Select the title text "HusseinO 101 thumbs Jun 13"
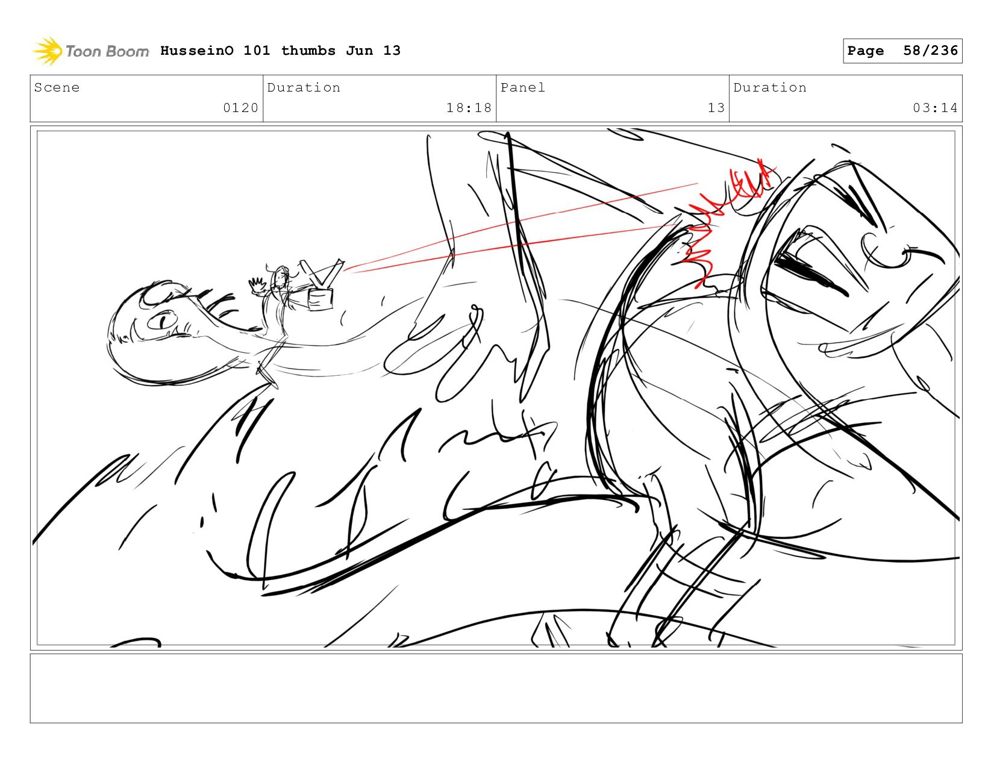Image resolution: width=994 pixels, height=768 pixels. (280, 51)
